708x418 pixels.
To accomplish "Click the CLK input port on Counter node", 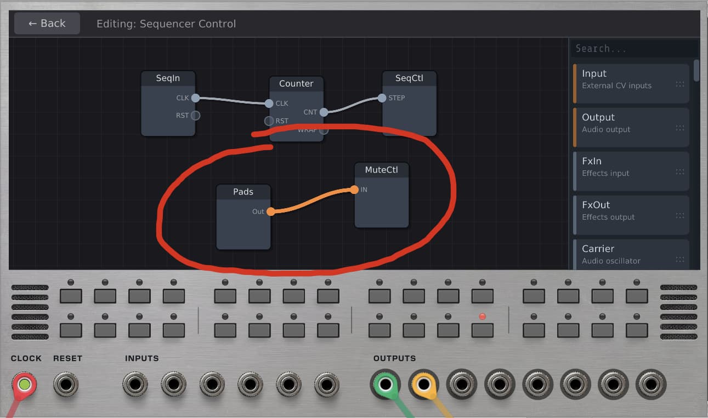I will 269,104.
